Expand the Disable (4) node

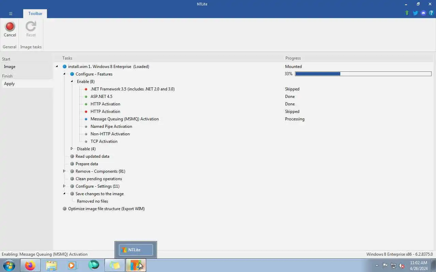tap(72, 149)
